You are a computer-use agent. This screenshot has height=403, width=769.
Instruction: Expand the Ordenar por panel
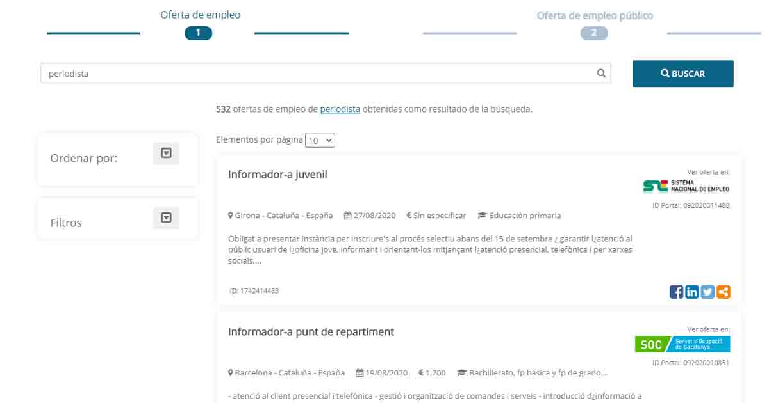click(x=166, y=154)
